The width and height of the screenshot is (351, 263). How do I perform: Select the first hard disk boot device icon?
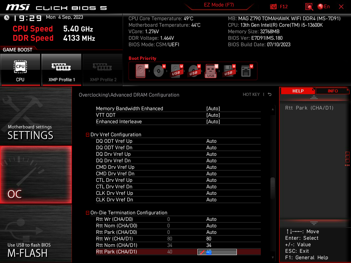click(141, 71)
